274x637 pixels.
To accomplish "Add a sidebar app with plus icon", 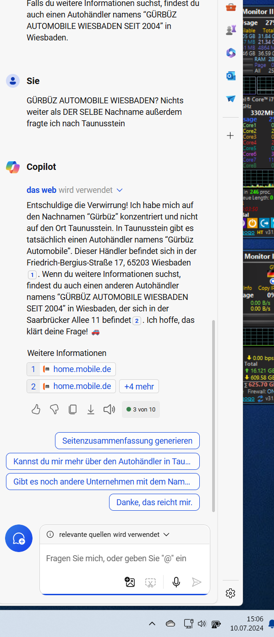I will click(x=230, y=135).
